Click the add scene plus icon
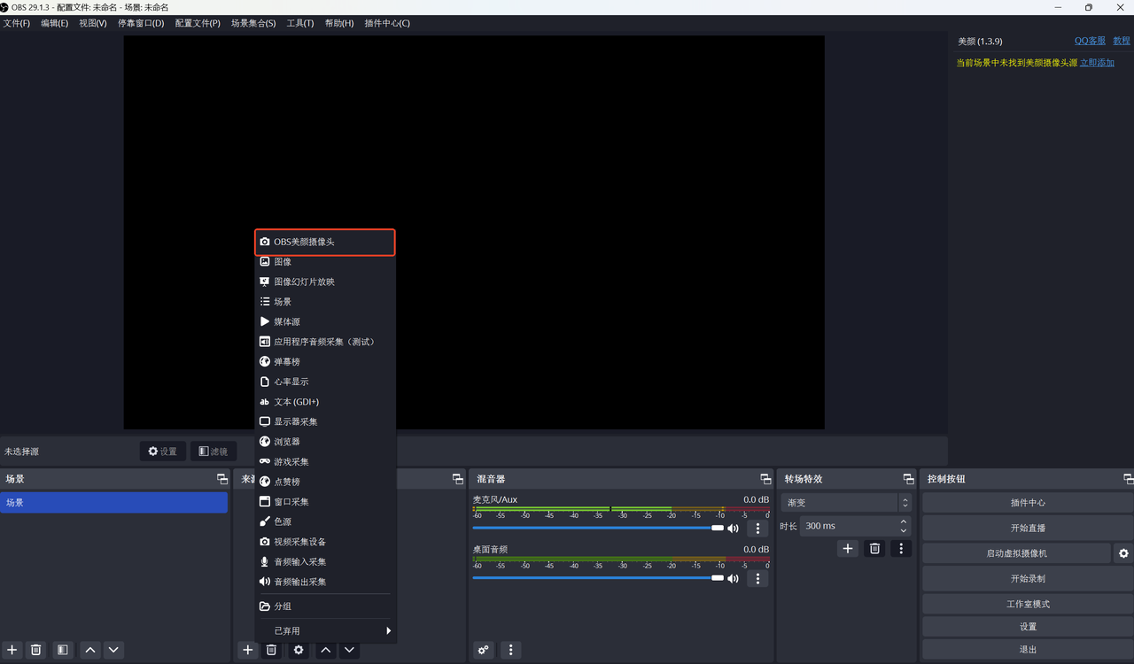 pos(11,649)
